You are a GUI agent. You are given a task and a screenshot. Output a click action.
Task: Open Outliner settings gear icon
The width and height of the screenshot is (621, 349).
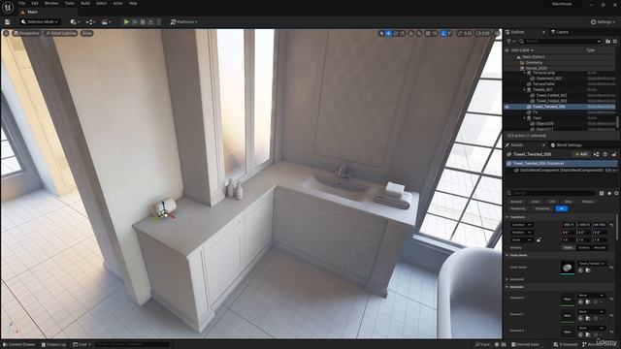tap(615, 41)
